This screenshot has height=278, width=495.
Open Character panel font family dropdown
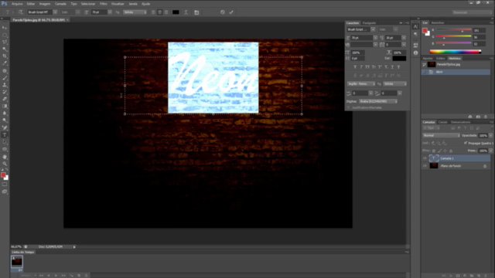373,29
